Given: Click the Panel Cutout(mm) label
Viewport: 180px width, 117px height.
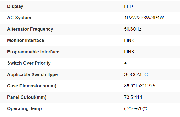Looking at the screenshot, I should [26, 97].
